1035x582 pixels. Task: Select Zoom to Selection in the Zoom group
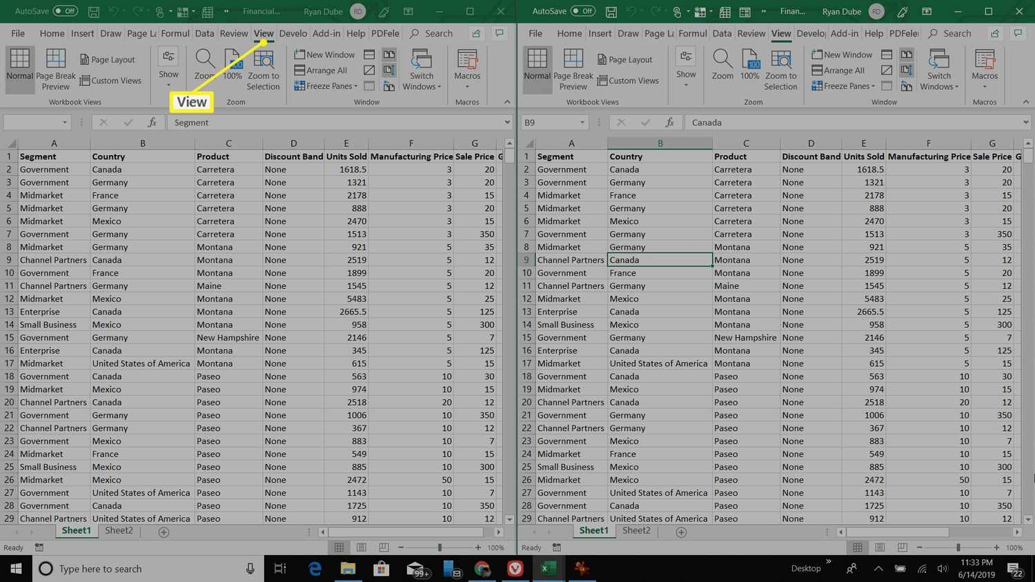(x=263, y=68)
